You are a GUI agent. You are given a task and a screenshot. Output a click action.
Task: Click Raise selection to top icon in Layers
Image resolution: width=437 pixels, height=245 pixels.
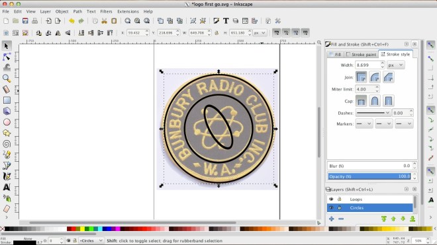coord(384,219)
